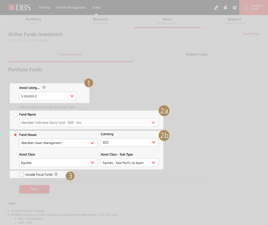Screen dimensions: 268x225
Task: Open the Asset Class Sub Type dropdown
Action: click(x=129, y=163)
